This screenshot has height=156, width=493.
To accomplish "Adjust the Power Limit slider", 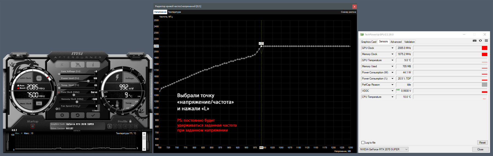I will click(x=77, y=81).
